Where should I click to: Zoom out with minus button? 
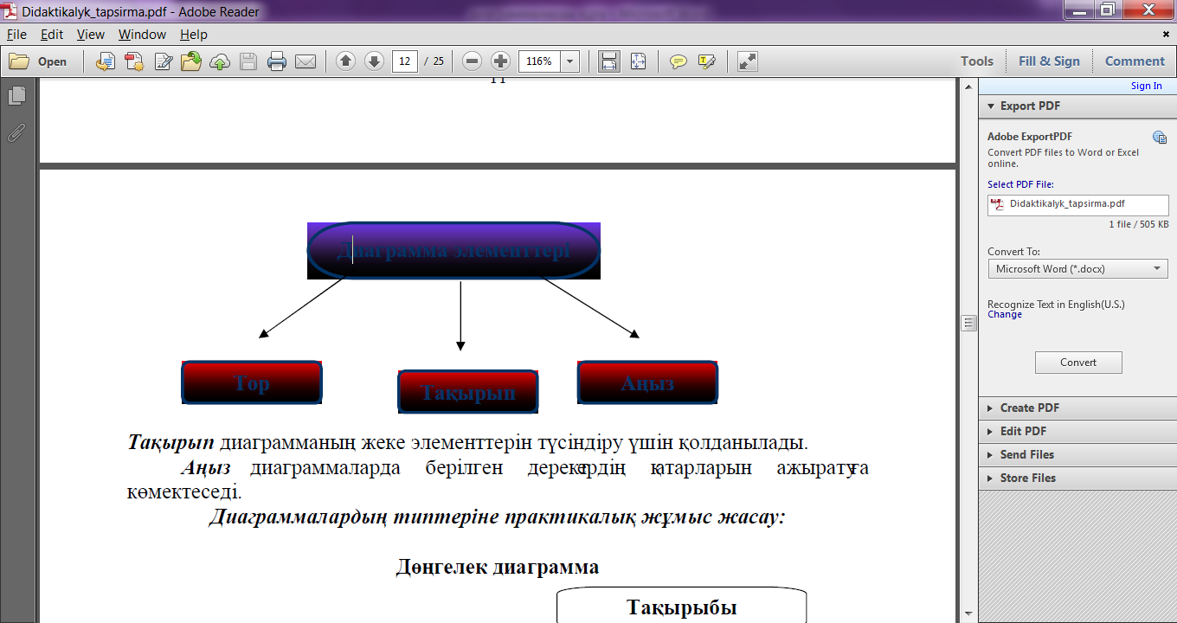coord(472,61)
